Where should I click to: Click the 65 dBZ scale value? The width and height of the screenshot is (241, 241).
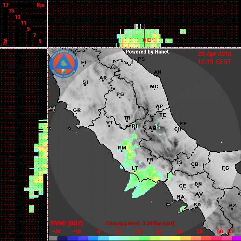click(230, 231)
